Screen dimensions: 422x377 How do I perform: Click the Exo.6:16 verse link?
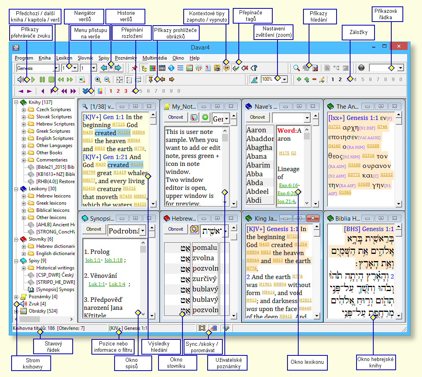pos(288,186)
